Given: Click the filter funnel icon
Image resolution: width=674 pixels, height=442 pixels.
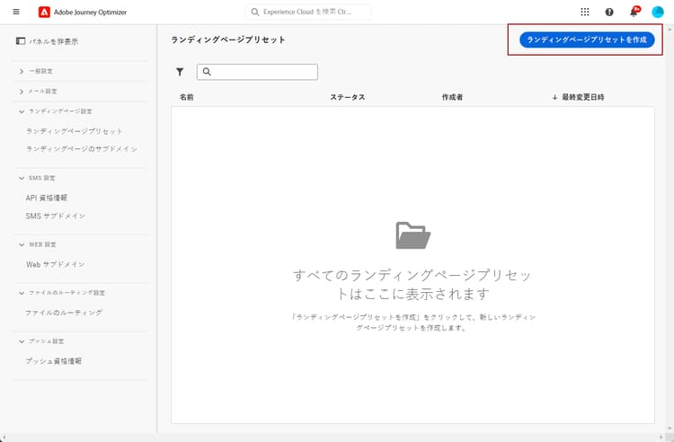Looking at the screenshot, I should (180, 72).
